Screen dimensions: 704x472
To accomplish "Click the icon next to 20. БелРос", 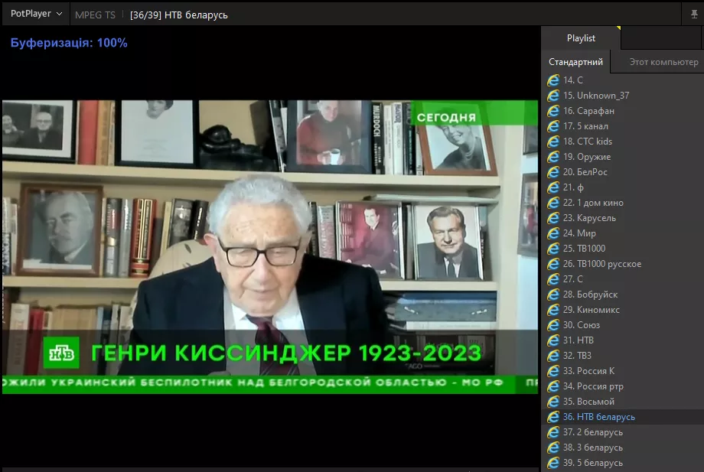I will [553, 172].
